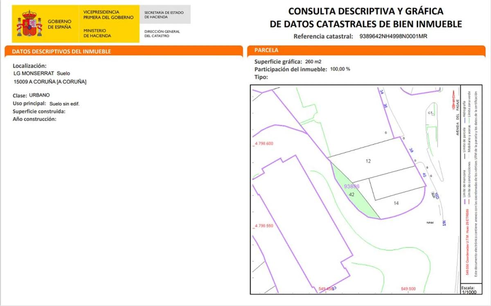Click the MINISTERIO DE HACIENDA label
The height and width of the screenshot is (306, 491).
[97, 33]
